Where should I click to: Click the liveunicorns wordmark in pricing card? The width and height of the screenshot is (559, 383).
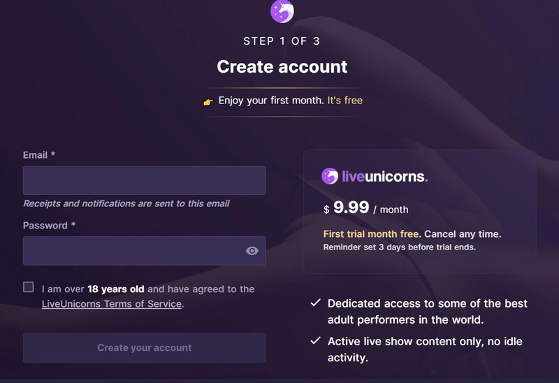tap(385, 176)
